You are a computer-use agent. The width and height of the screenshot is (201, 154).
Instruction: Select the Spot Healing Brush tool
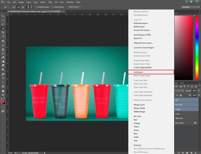[3, 41]
